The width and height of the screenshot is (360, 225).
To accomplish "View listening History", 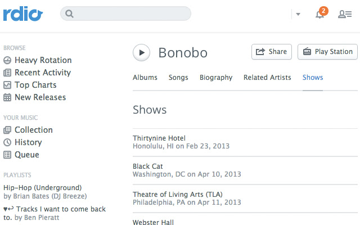I will [x=28, y=142].
